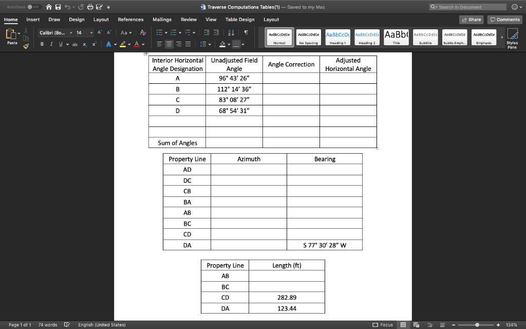Viewport: 526px width, 329px height.
Task: Enable Focus mode in status bar
Action: [x=384, y=325]
